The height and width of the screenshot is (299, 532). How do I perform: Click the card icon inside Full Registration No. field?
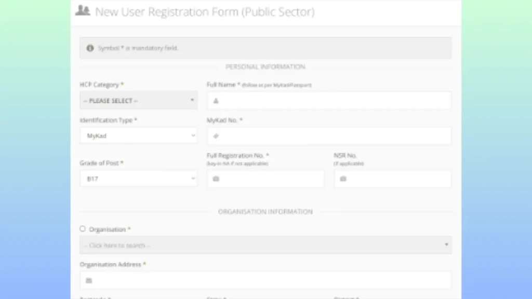216,179
